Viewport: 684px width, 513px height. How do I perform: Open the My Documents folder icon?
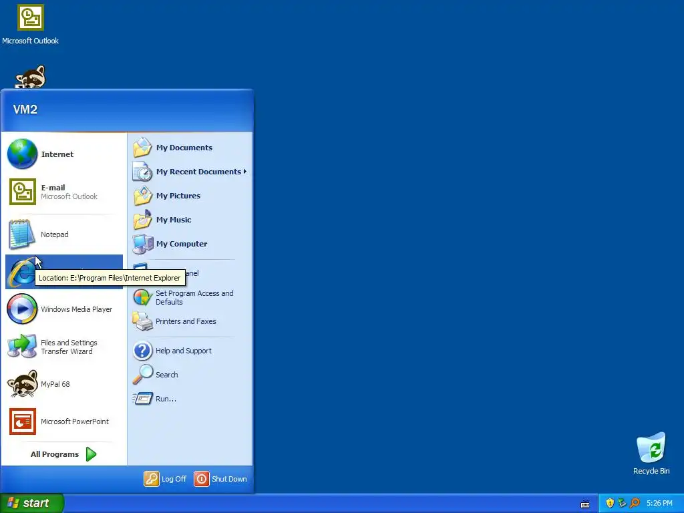click(142, 148)
